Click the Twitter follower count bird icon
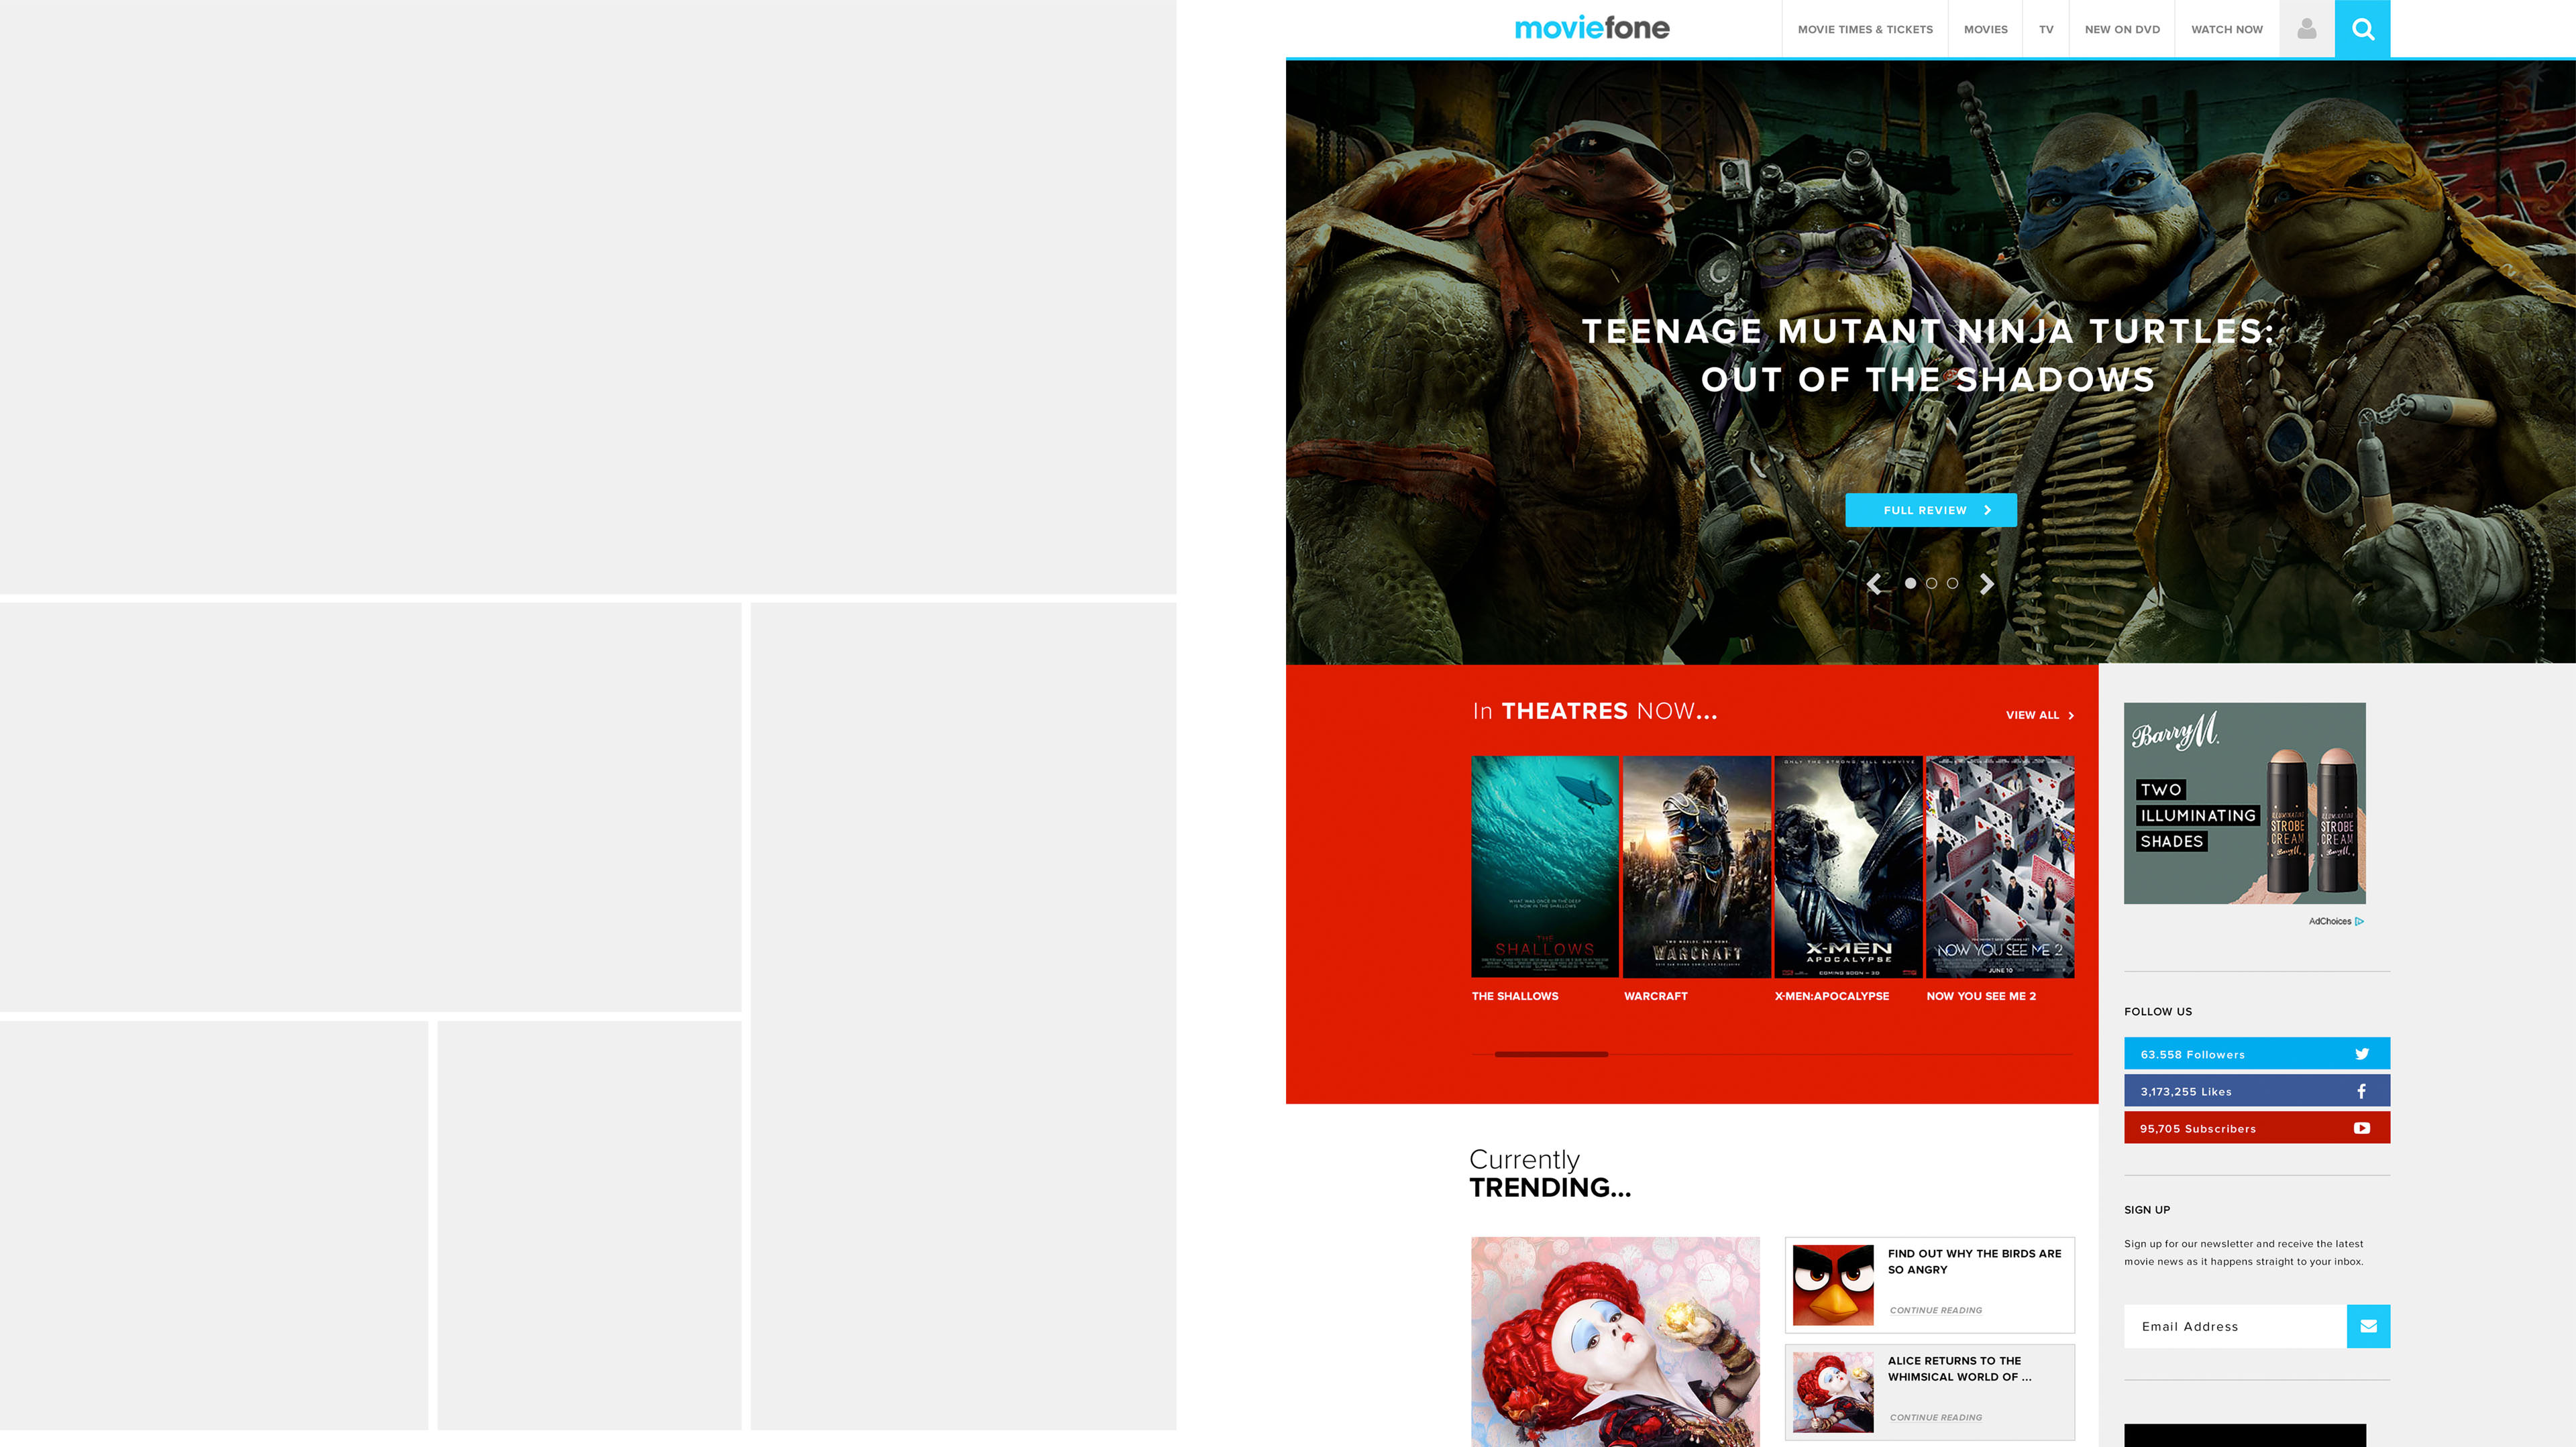Image resolution: width=2576 pixels, height=1447 pixels. [2361, 1053]
